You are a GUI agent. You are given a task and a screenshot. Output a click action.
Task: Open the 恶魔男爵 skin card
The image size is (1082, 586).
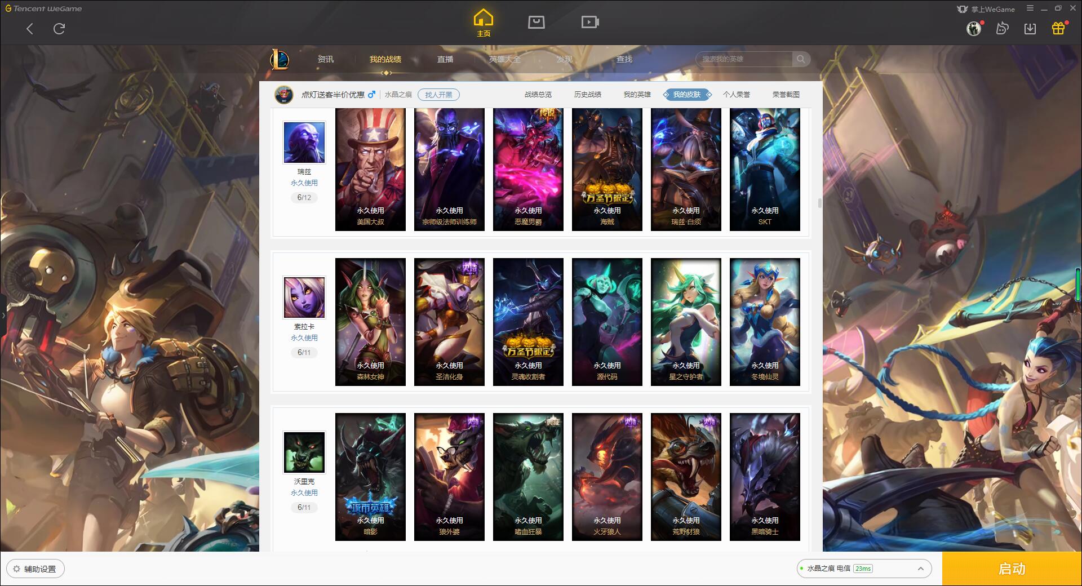(528, 169)
